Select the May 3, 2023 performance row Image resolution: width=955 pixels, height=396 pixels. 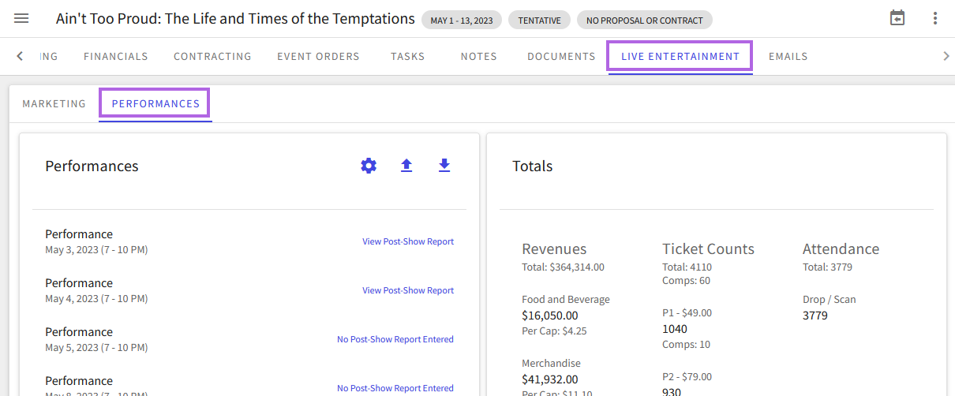tap(249, 241)
